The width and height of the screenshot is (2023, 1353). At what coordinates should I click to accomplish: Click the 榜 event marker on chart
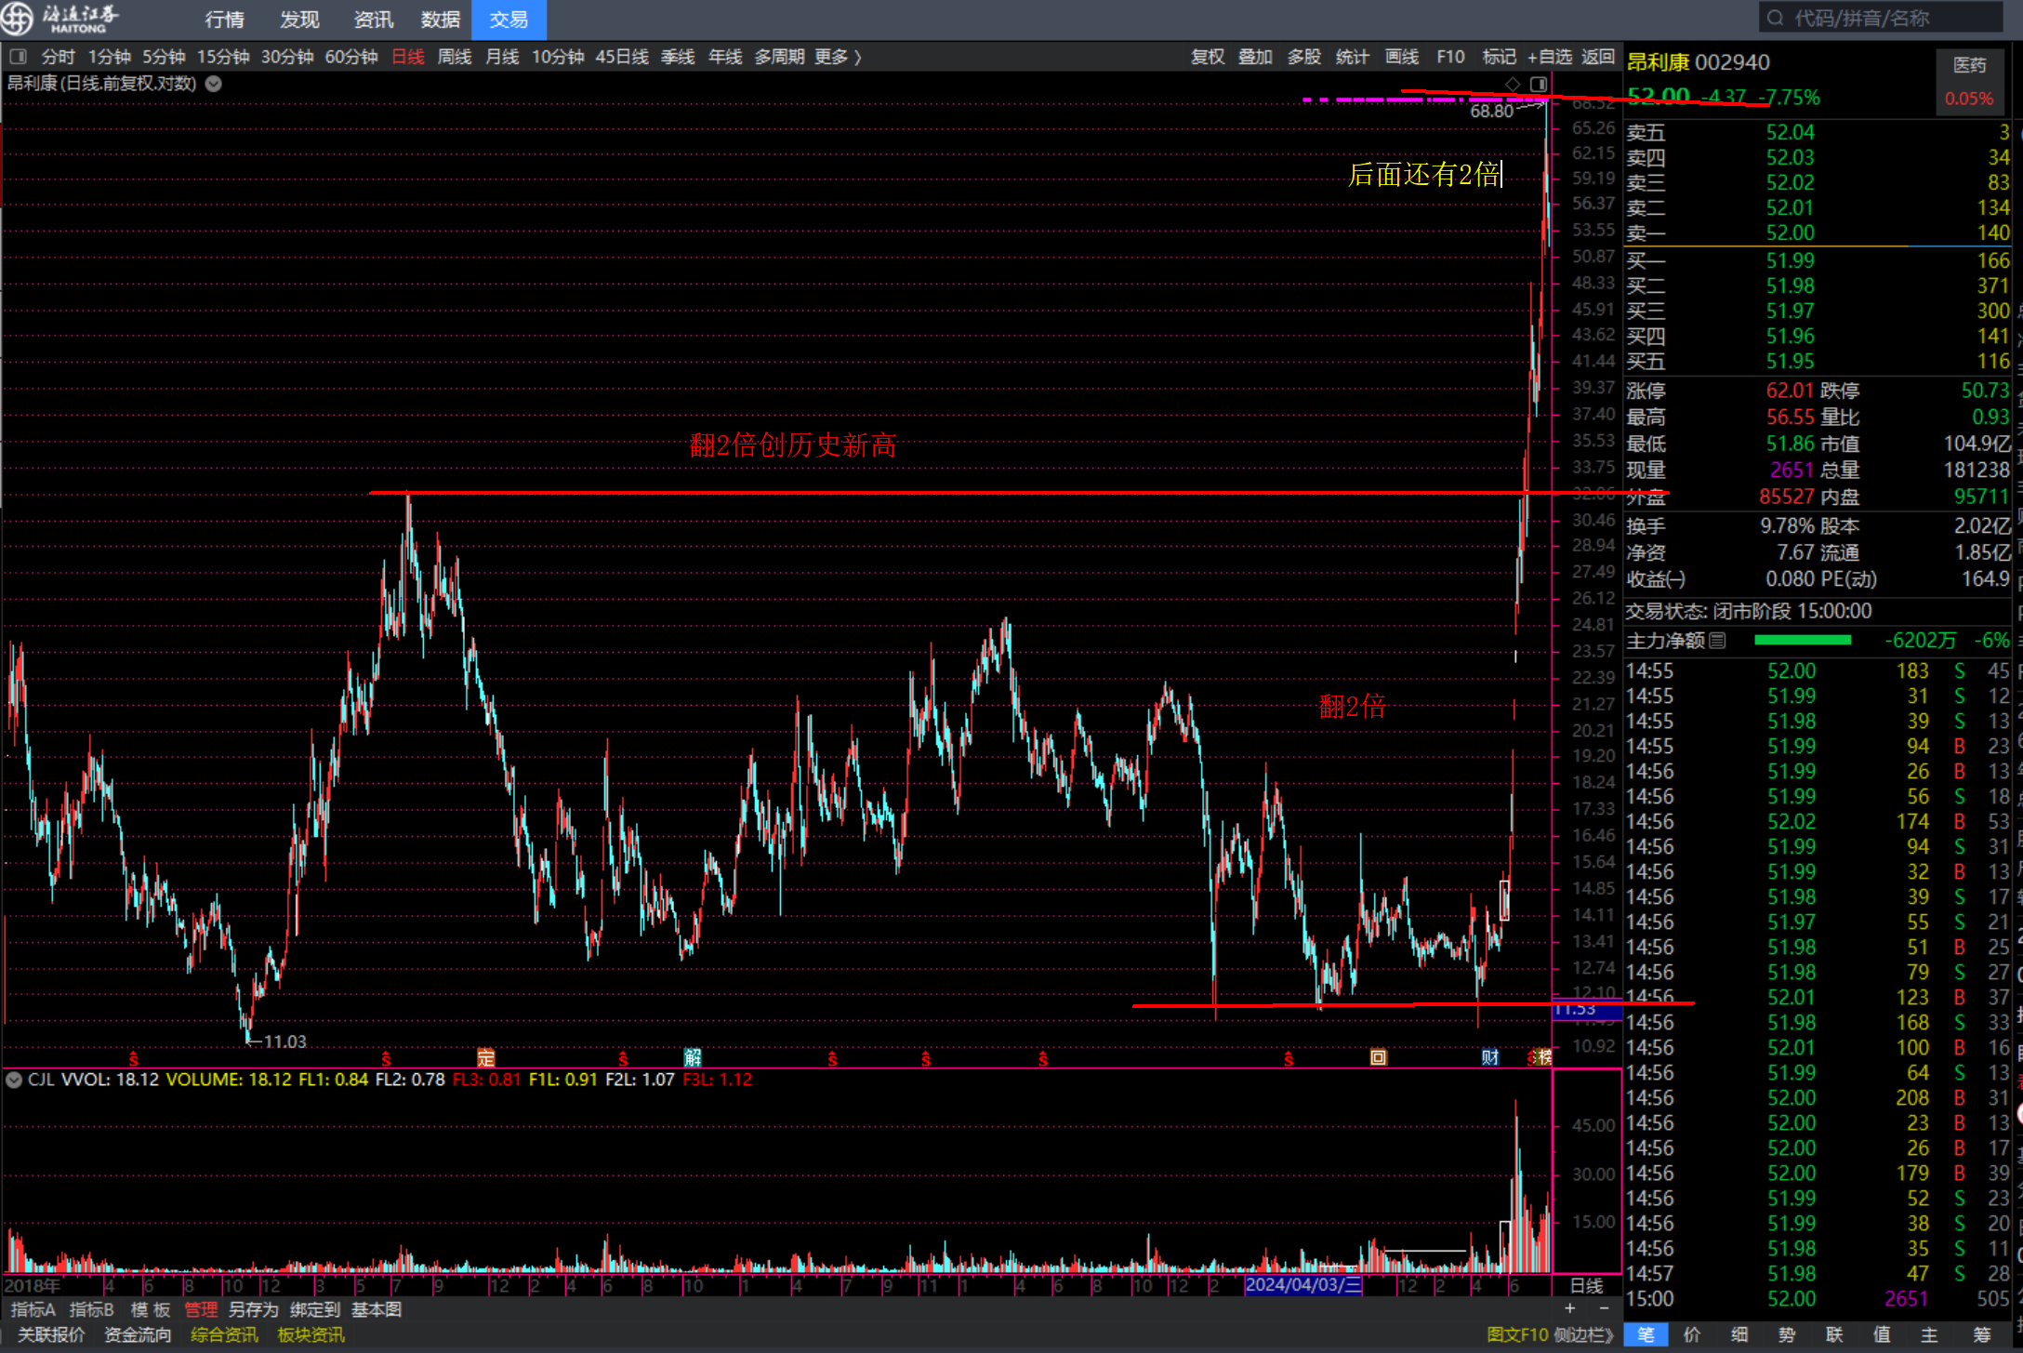(1544, 1057)
